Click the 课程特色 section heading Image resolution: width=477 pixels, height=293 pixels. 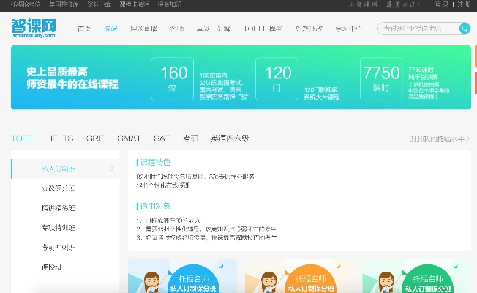click(155, 162)
